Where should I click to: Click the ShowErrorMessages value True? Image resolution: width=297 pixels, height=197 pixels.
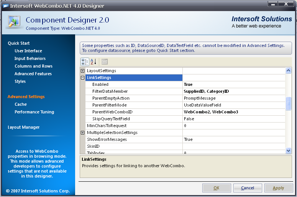188,139
